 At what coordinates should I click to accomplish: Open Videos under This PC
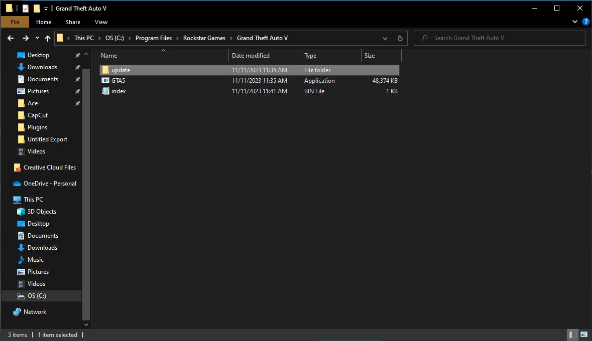tap(36, 284)
